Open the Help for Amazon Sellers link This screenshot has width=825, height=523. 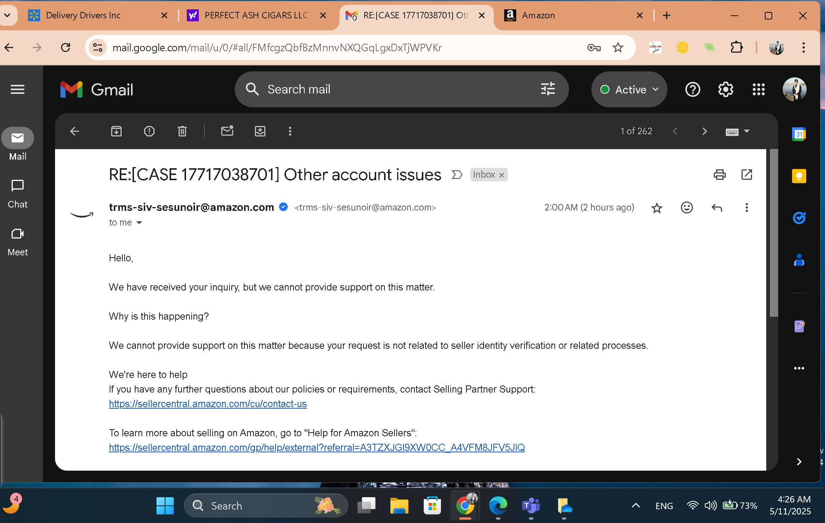(317, 447)
